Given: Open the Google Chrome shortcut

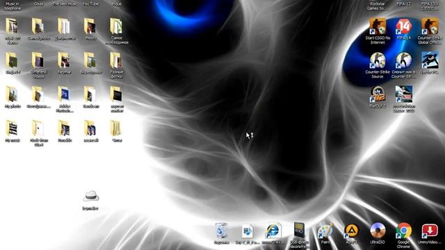Looking at the screenshot, I should click(403, 235).
